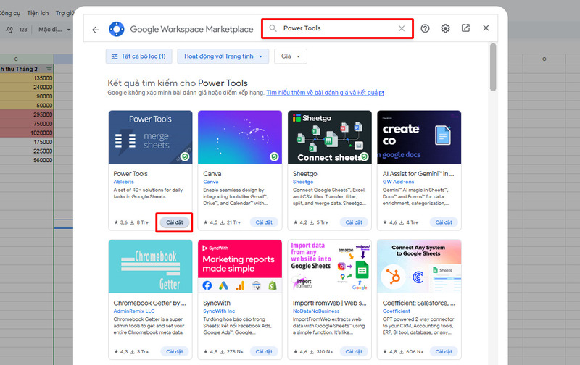Viewport: 580px width, 365px height.
Task: Clear the Power Tools search text
Action: [x=402, y=29]
